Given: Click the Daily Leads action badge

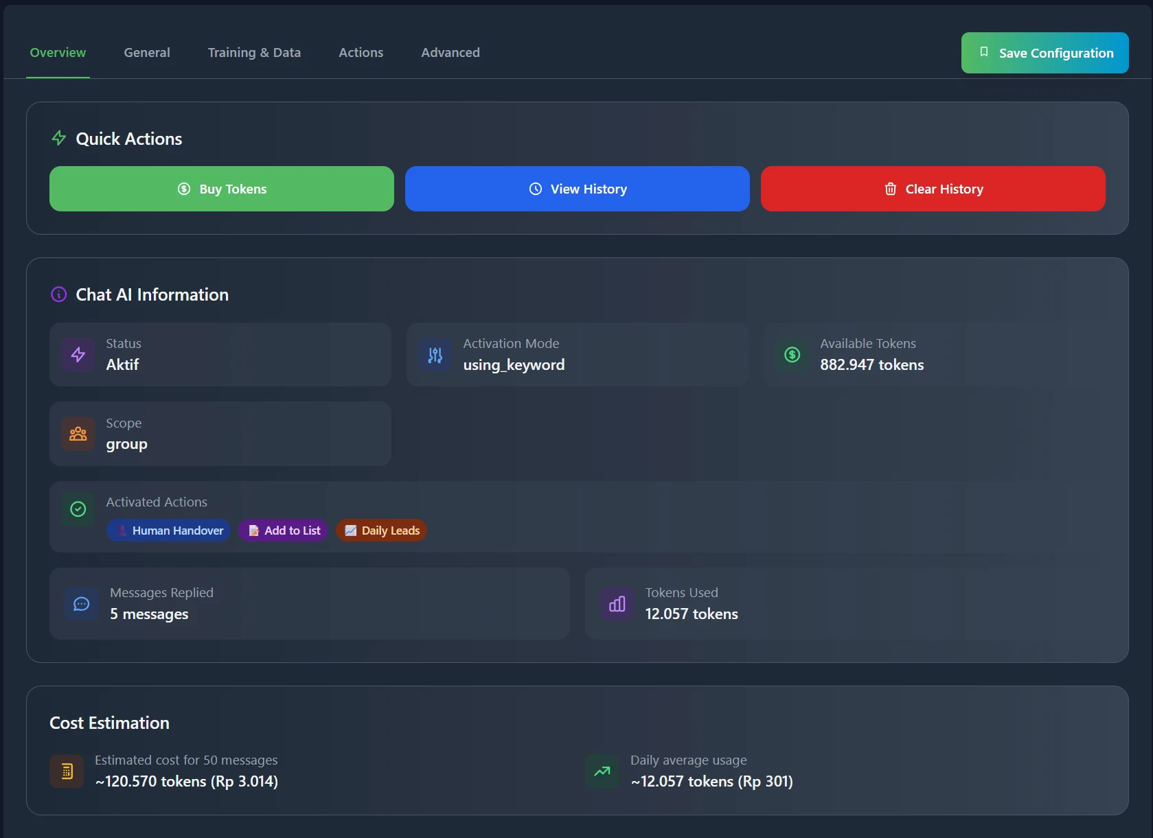Looking at the screenshot, I should (382, 531).
